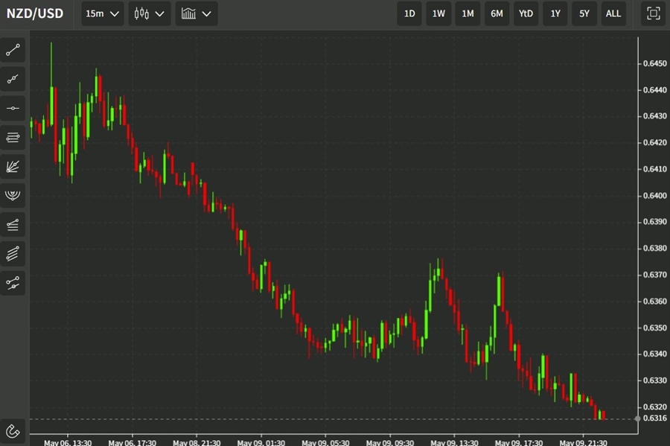Open the 15m interval dropdown
The height and width of the screenshot is (446, 670).
102,13
